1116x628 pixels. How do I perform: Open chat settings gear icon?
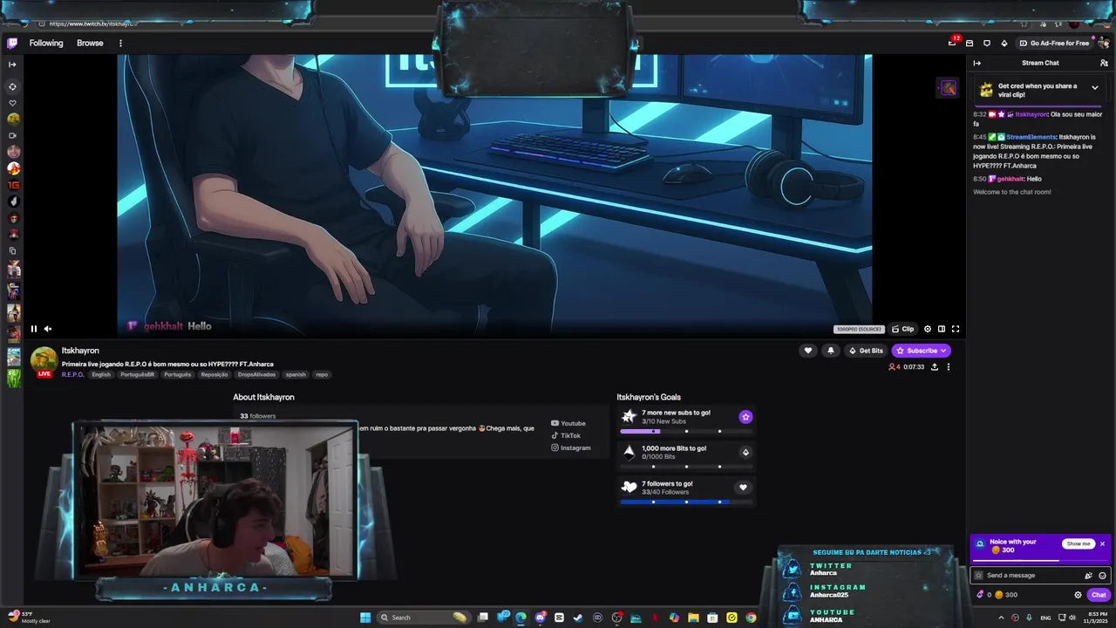pyautogui.click(x=1078, y=595)
